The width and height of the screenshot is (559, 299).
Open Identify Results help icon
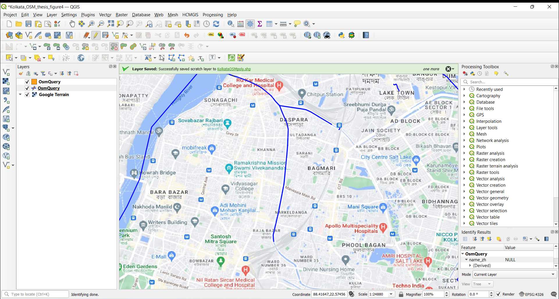click(546, 239)
